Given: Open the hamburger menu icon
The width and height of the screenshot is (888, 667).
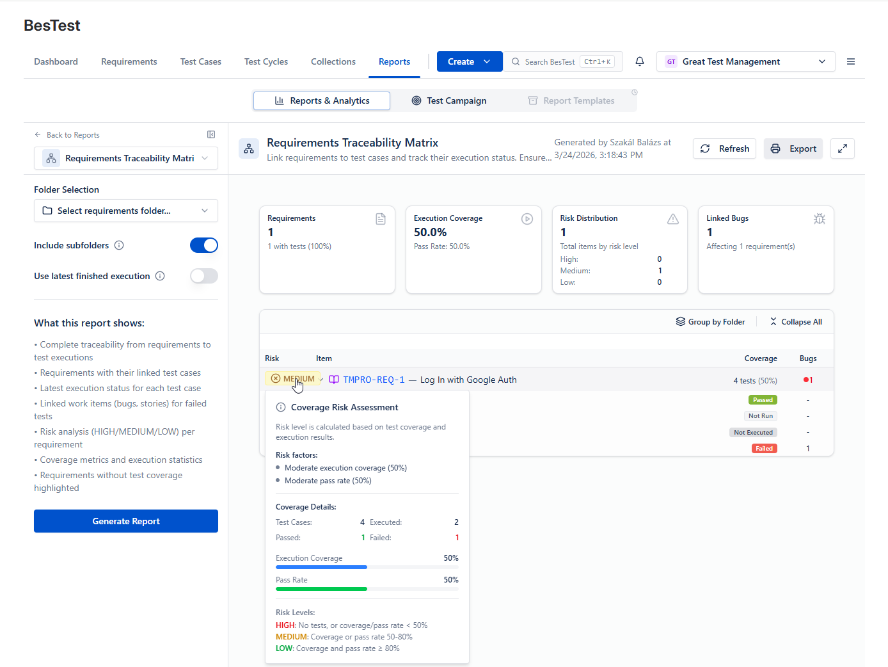Looking at the screenshot, I should click(x=851, y=61).
